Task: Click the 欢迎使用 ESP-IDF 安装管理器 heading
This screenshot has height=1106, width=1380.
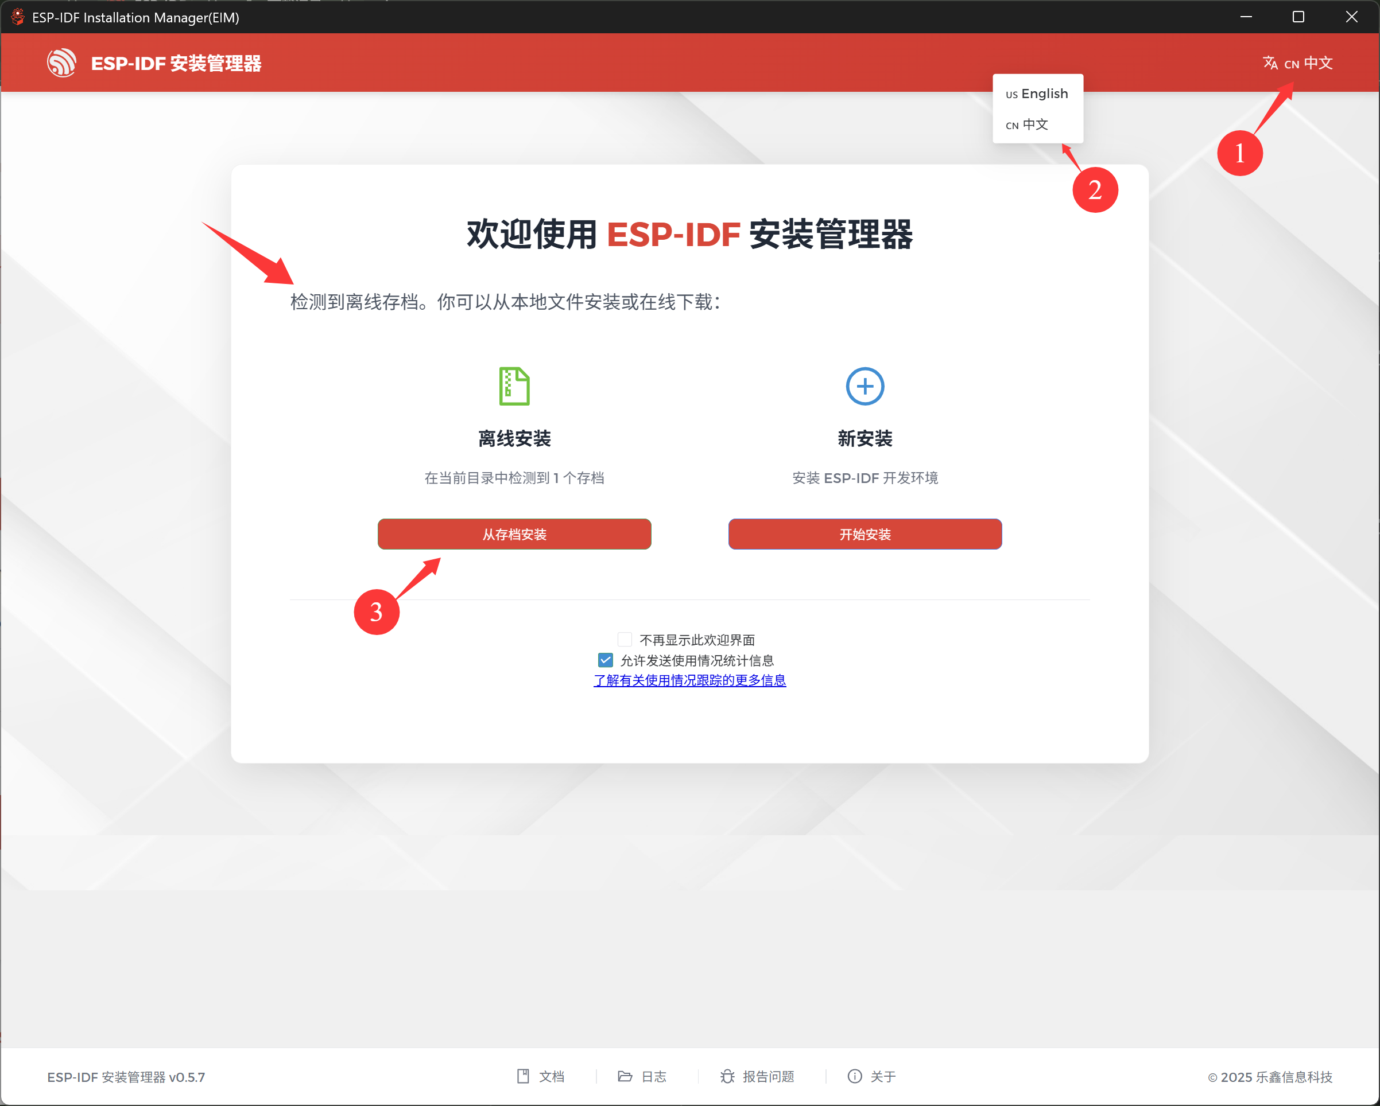Action: pyautogui.click(x=689, y=234)
